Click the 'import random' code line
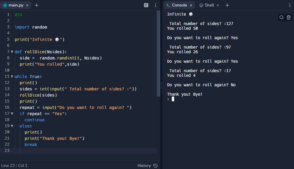 (x=31, y=27)
